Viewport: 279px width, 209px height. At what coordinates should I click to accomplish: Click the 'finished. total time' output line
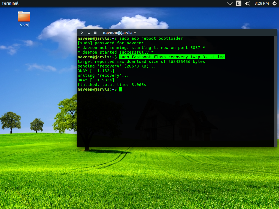[x=112, y=85]
